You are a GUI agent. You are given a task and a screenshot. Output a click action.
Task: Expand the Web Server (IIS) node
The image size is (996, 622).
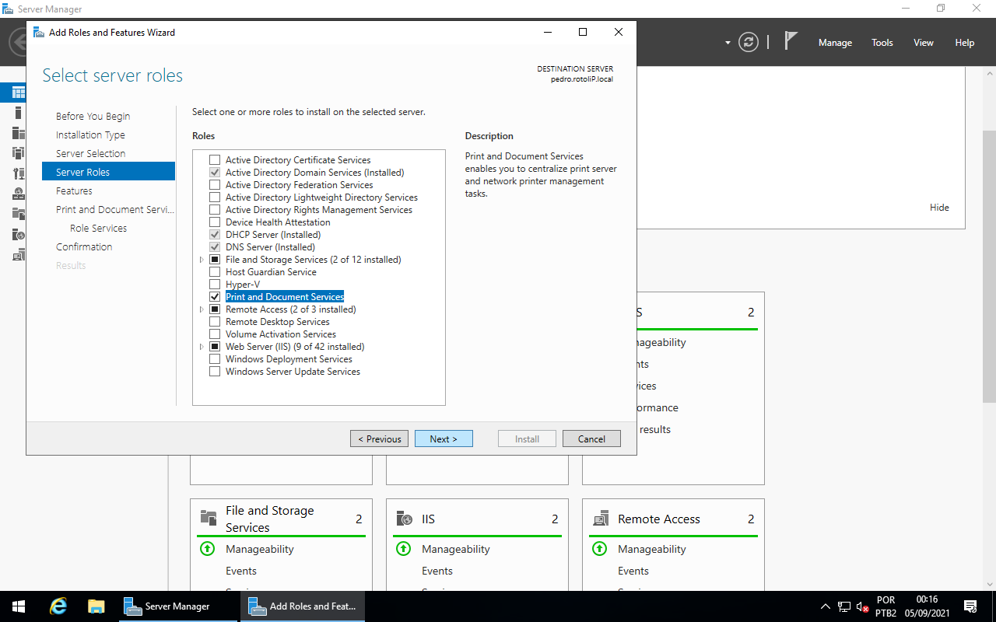click(202, 347)
